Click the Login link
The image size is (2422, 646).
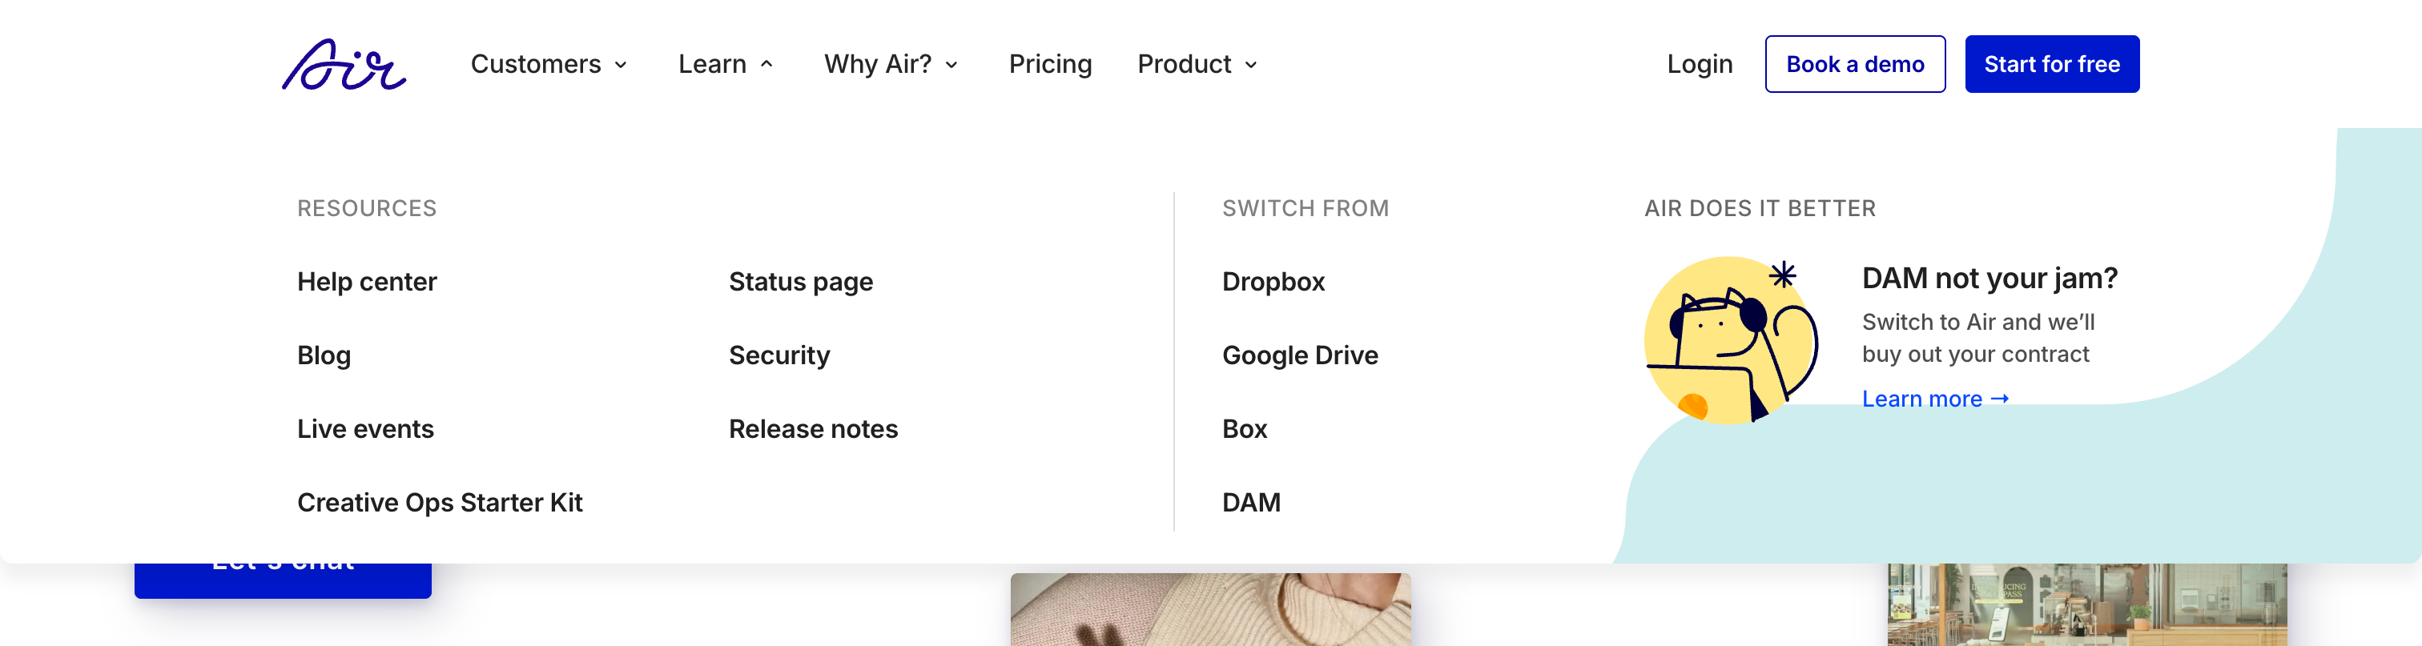[x=1698, y=64]
